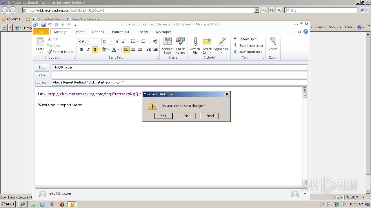
Task: Apply the yellow text highlight color
Action: coord(104,50)
